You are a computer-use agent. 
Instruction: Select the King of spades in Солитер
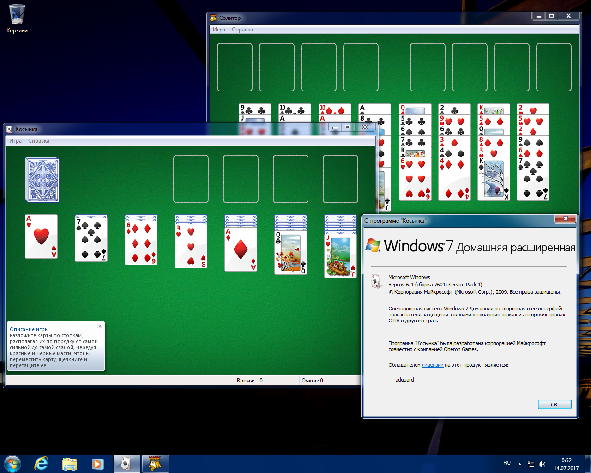[x=494, y=178]
